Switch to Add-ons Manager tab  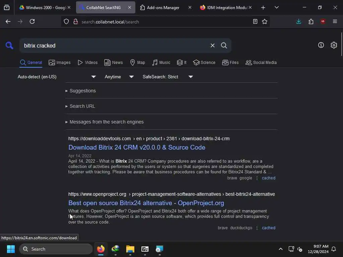click(165, 7)
